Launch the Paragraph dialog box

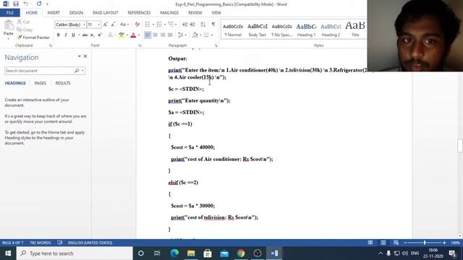pyautogui.click(x=216, y=45)
